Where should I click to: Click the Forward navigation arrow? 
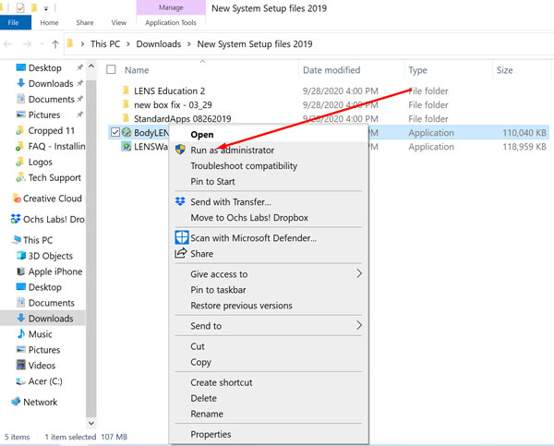click(x=27, y=44)
